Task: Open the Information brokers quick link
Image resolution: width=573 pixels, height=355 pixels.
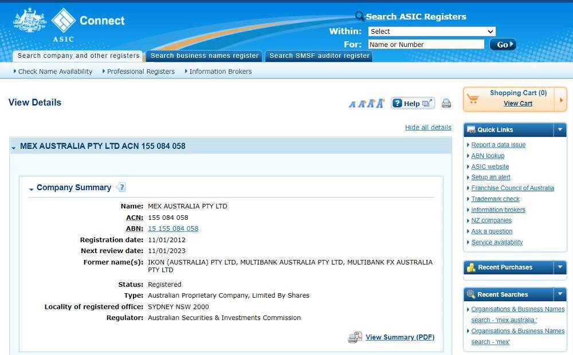Action: pos(498,210)
